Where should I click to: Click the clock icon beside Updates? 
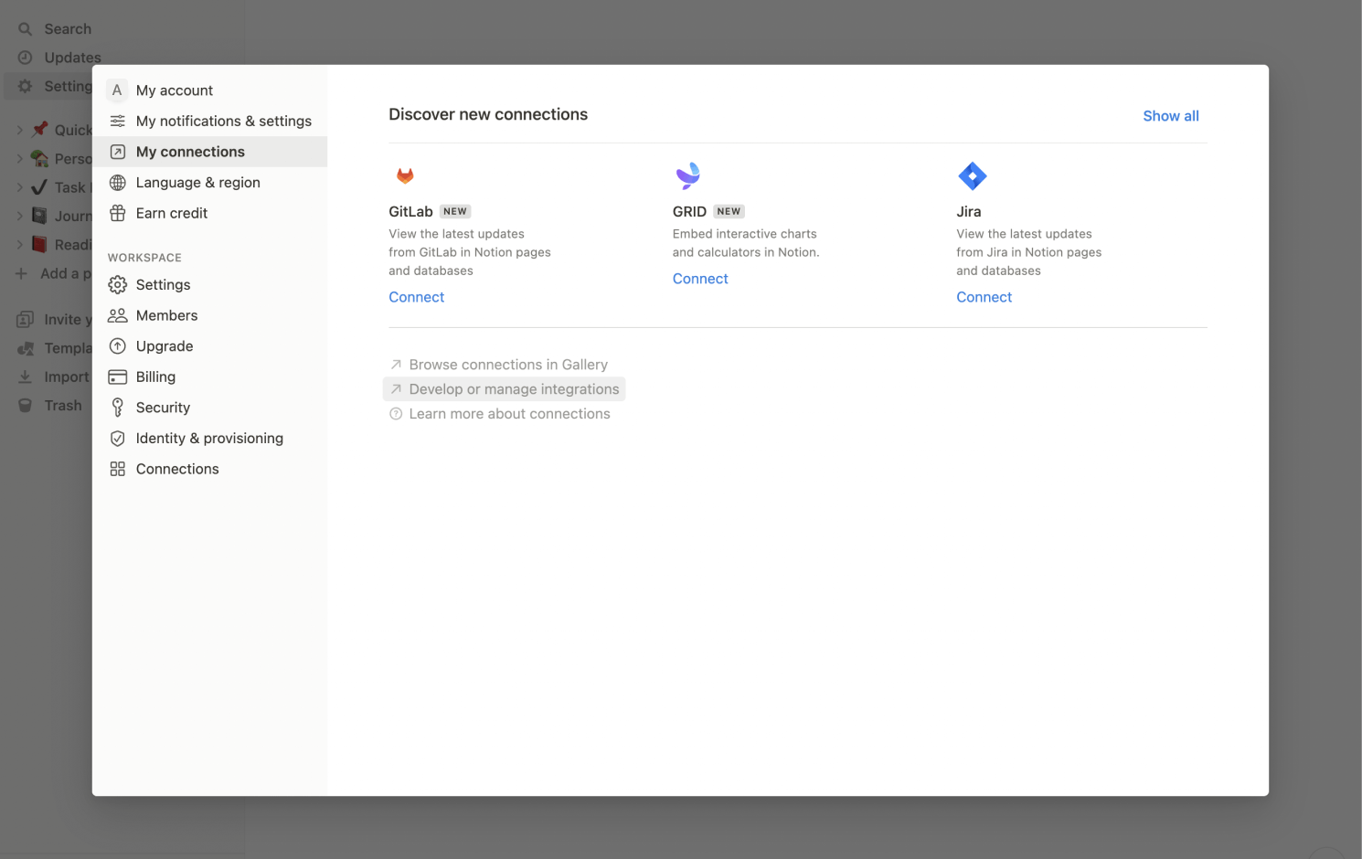coord(25,58)
